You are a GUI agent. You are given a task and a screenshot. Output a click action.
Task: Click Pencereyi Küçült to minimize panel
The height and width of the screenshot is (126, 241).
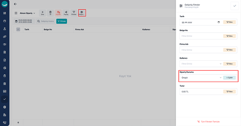tap(191, 7)
